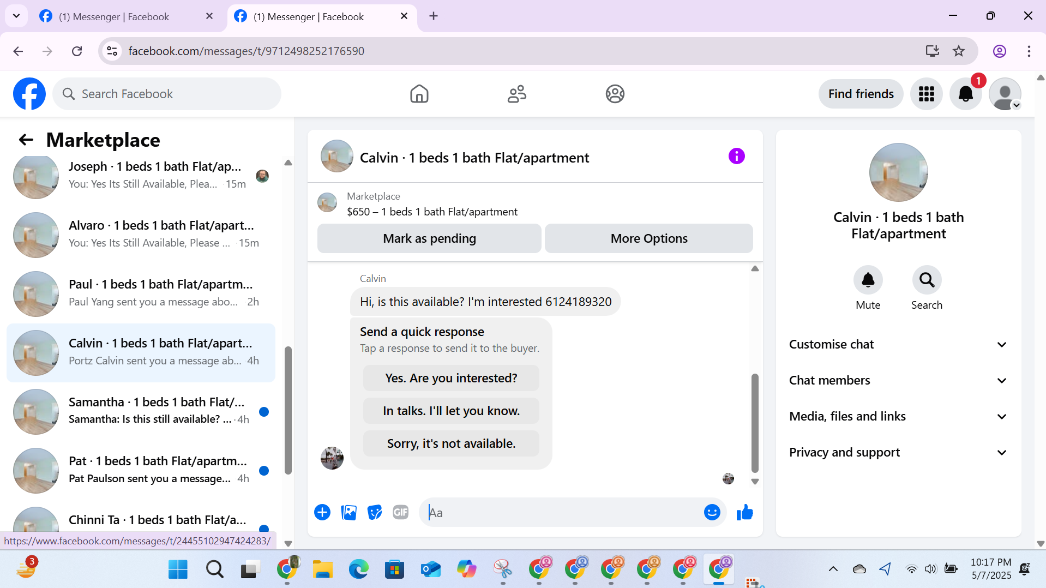
Task: Click Calvin's sender avatar beside the message
Action: pyautogui.click(x=332, y=458)
